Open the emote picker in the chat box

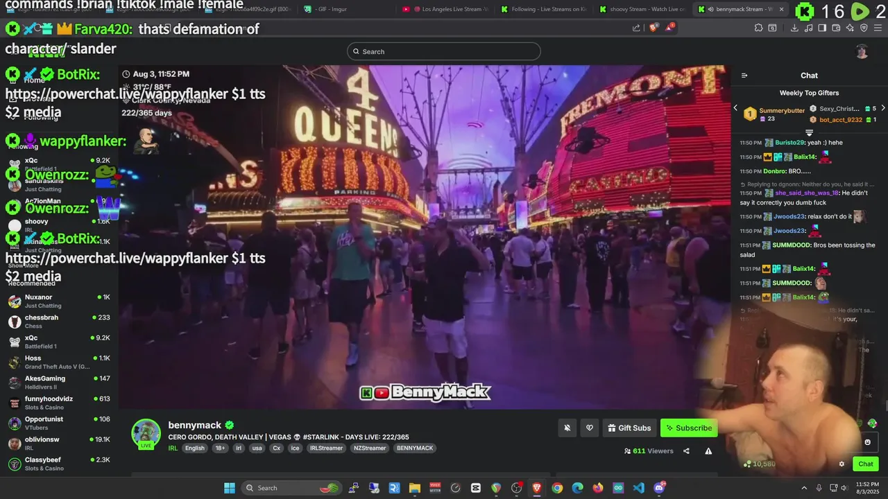click(x=867, y=442)
